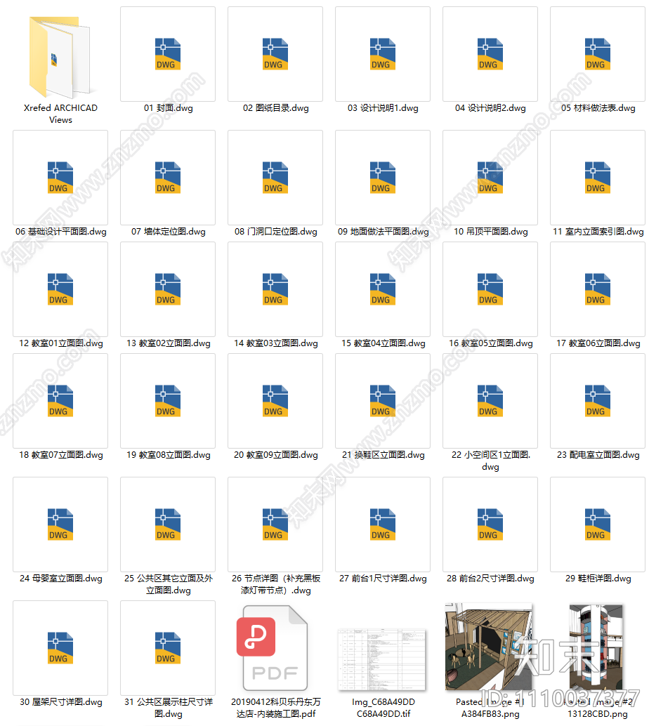Screen dimensions: 649x726
Task: Select the DWG icon for 01 封面.dwg
Action: click(x=168, y=54)
